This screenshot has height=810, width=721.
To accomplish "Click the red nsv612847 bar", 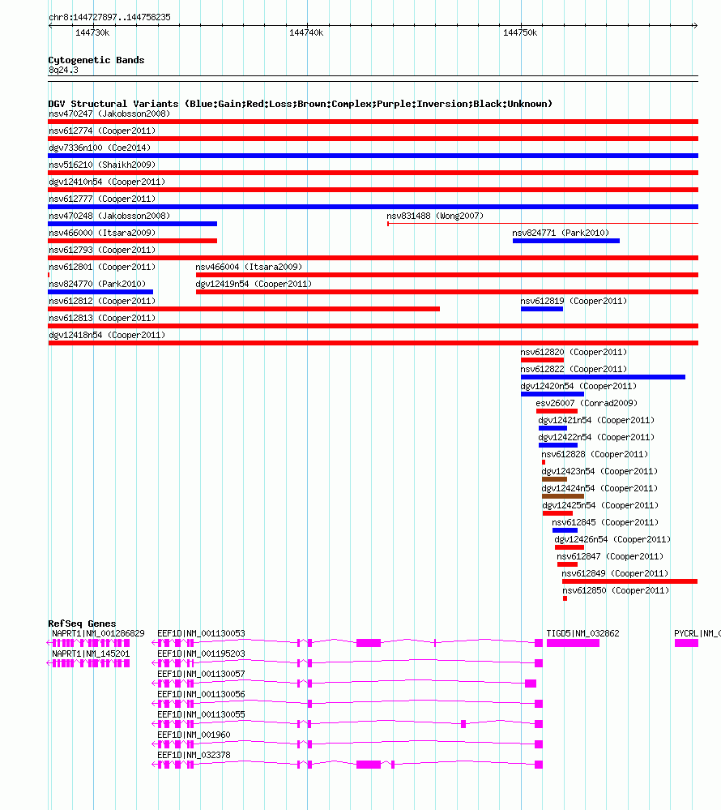I will coord(567,564).
